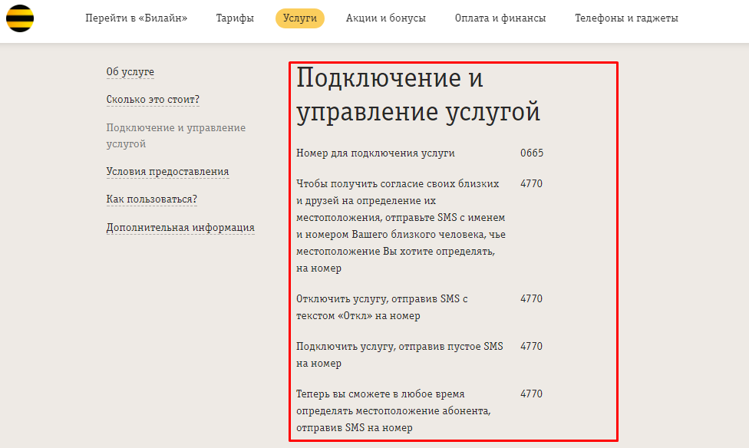Click the service number 0665
The image size is (749, 448).
pos(531,153)
